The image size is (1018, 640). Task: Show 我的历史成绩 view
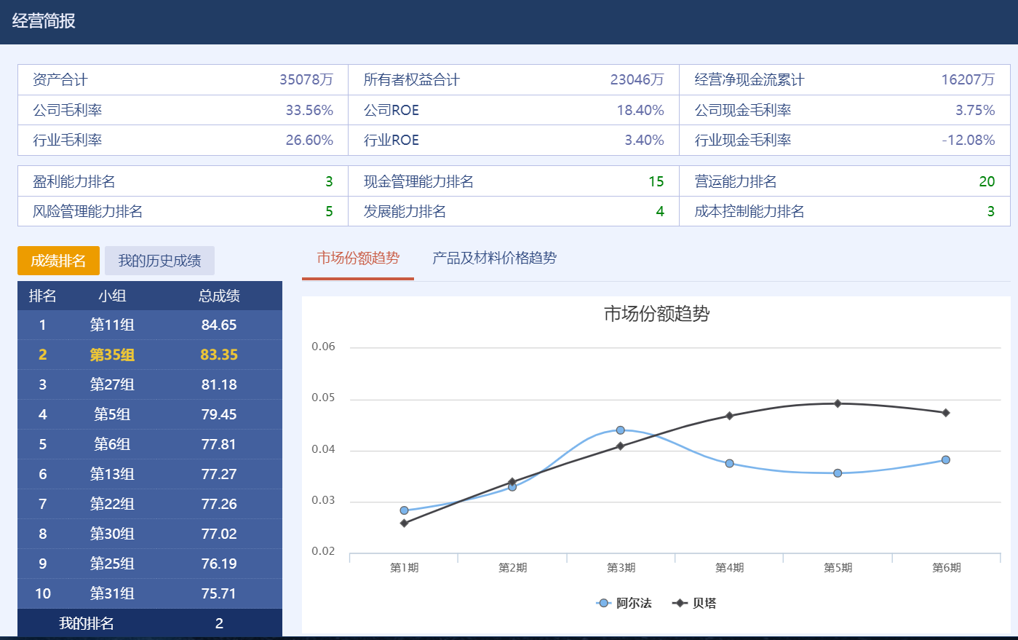pos(159,261)
